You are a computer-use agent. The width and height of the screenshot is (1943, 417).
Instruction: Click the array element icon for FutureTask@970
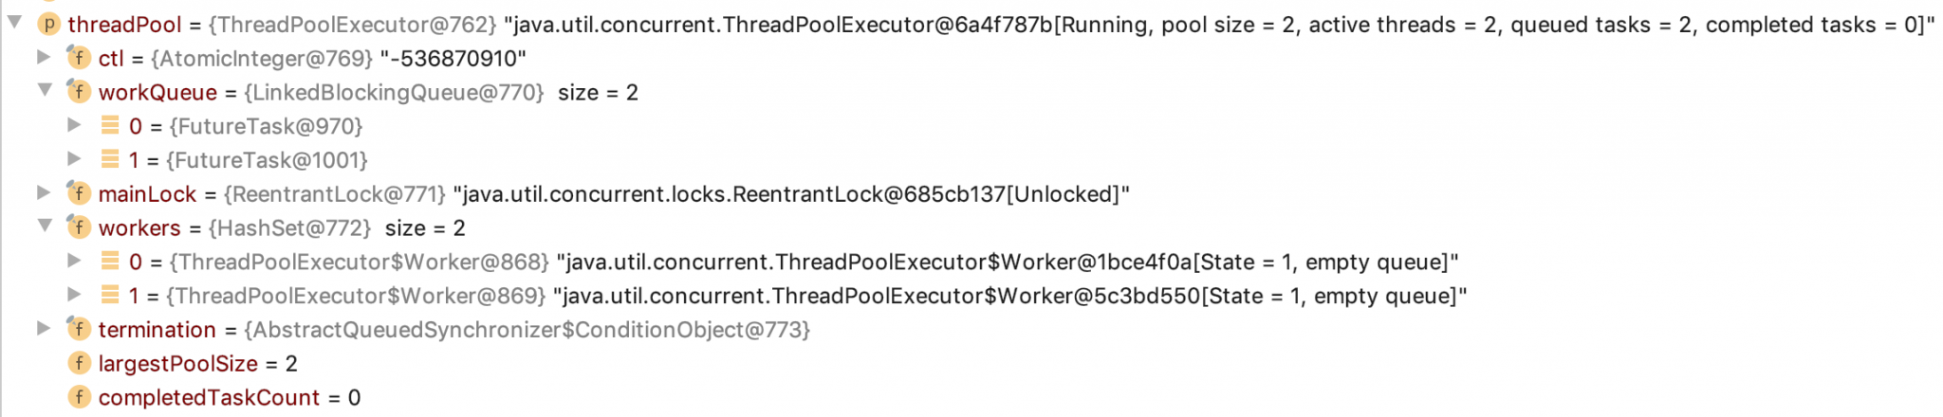(x=110, y=126)
